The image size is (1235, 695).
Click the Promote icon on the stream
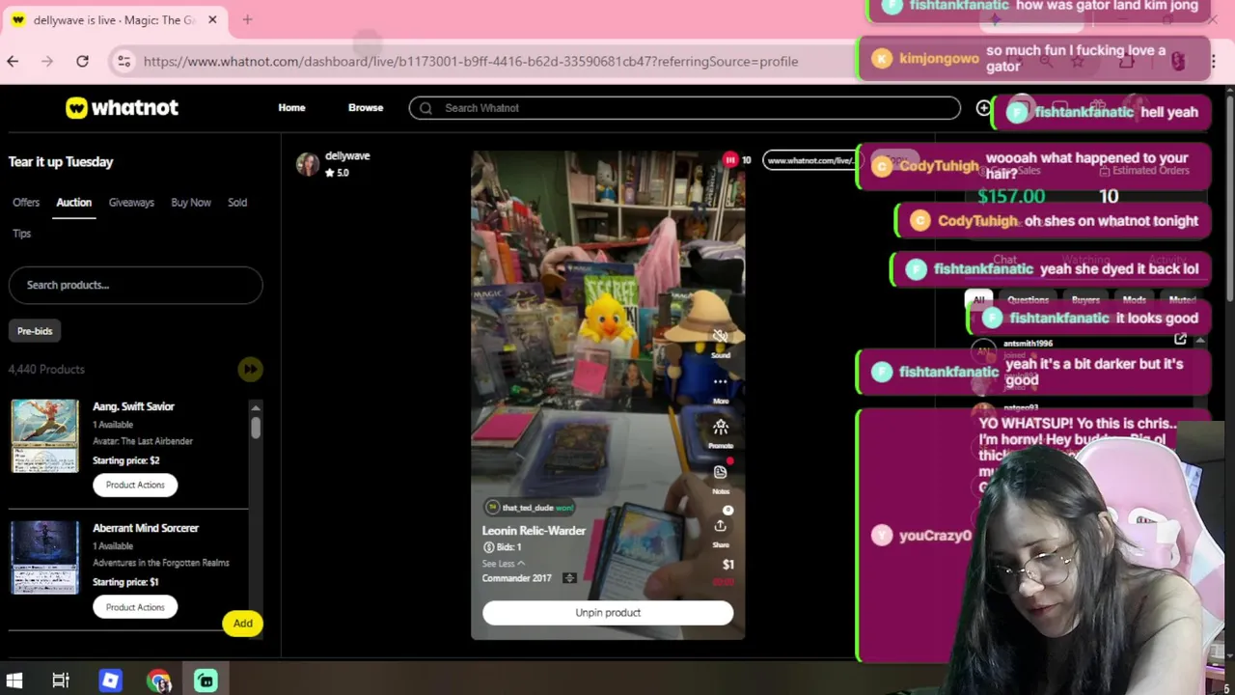pyautogui.click(x=720, y=427)
